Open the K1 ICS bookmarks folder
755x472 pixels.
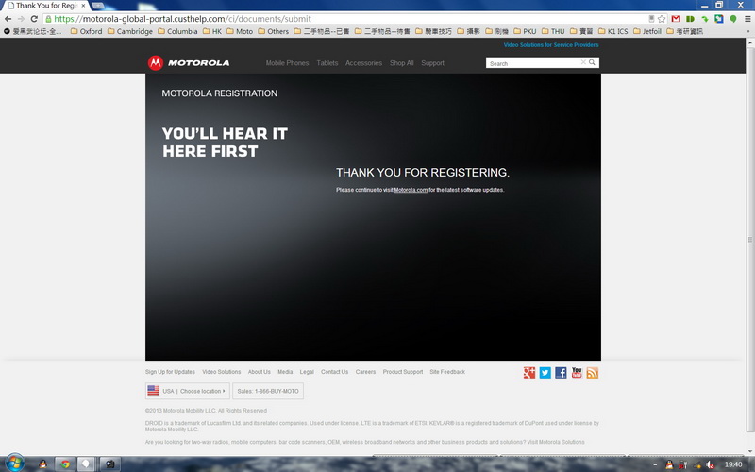coord(612,31)
